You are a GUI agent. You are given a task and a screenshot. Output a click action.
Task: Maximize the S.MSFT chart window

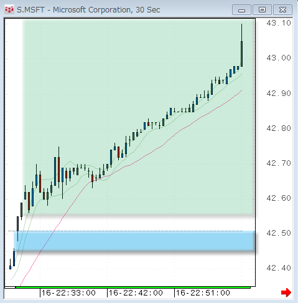(262, 10)
